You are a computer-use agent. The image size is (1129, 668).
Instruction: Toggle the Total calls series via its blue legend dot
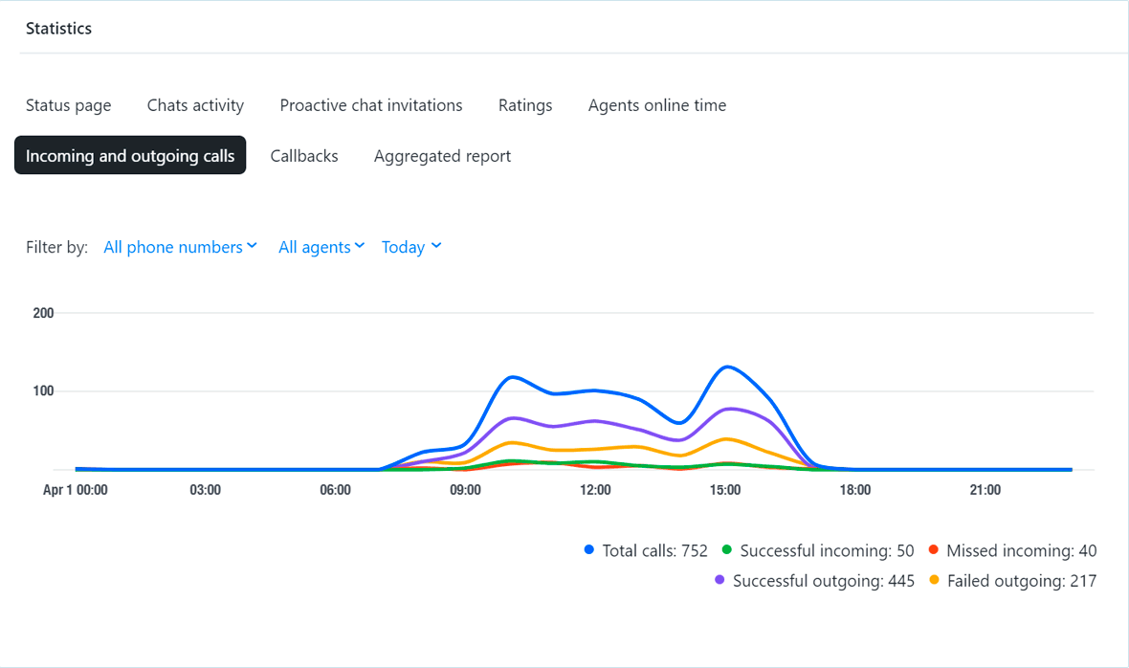click(x=588, y=550)
